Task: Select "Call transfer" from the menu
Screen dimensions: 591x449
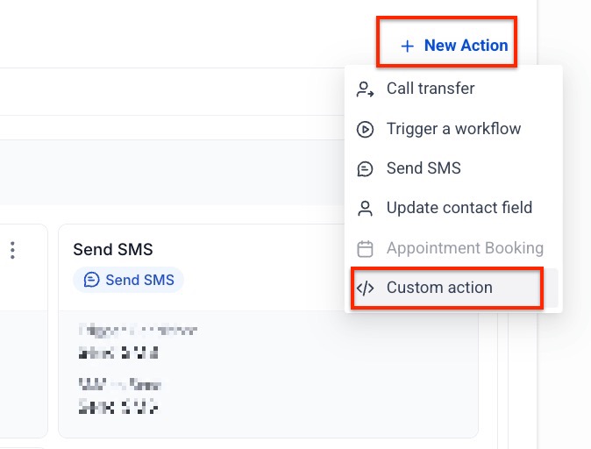Action: tap(431, 89)
